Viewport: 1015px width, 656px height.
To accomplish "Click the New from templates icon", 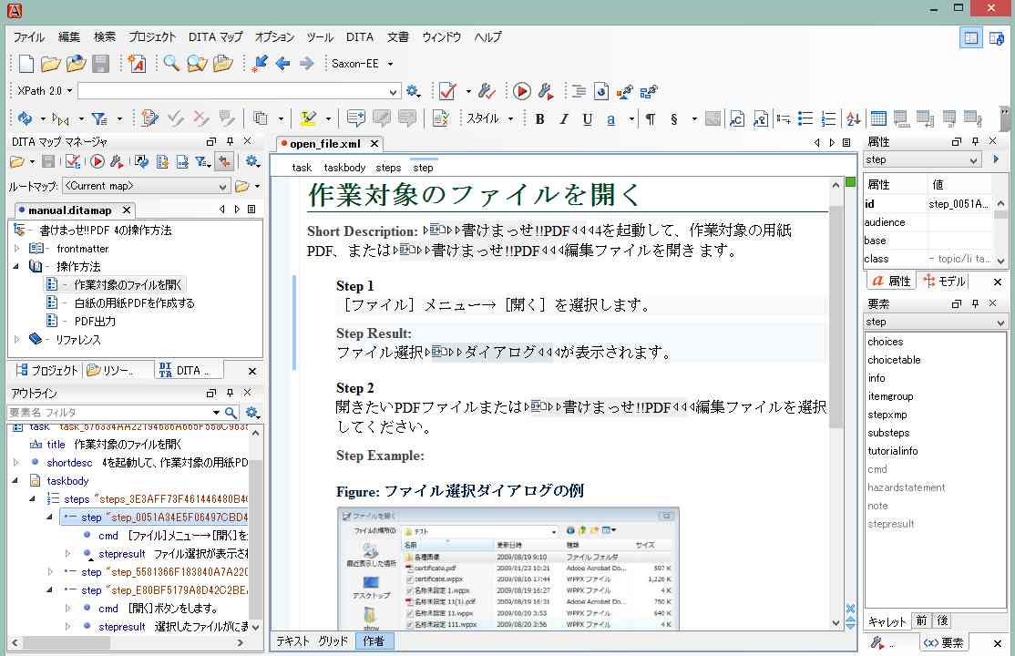I will point(137,64).
